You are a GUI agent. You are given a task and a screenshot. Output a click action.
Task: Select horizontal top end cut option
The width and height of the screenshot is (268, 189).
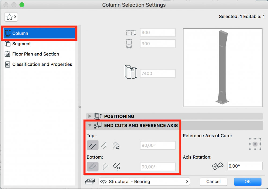(x=93, y=145)
